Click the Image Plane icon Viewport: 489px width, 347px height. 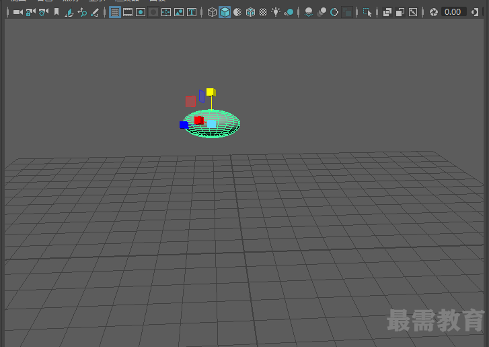[69, 12]
